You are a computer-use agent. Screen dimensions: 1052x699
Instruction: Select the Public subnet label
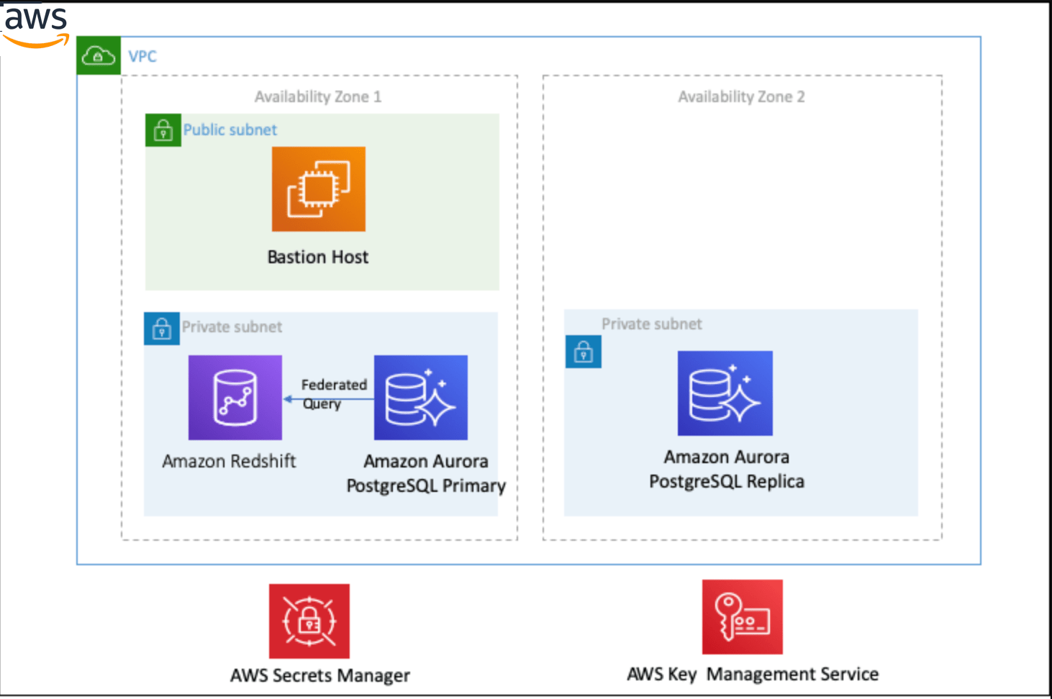tap(230, 130)
